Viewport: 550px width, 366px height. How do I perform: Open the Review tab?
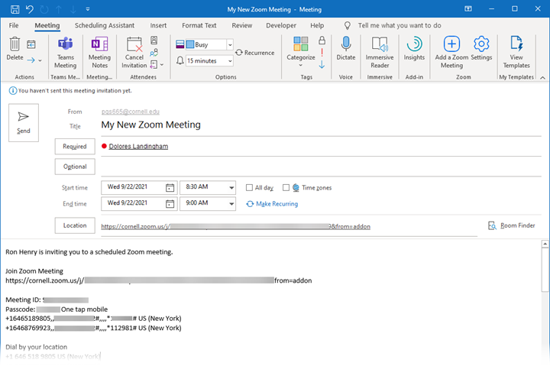pyautogui.click(x=241, y=25)
